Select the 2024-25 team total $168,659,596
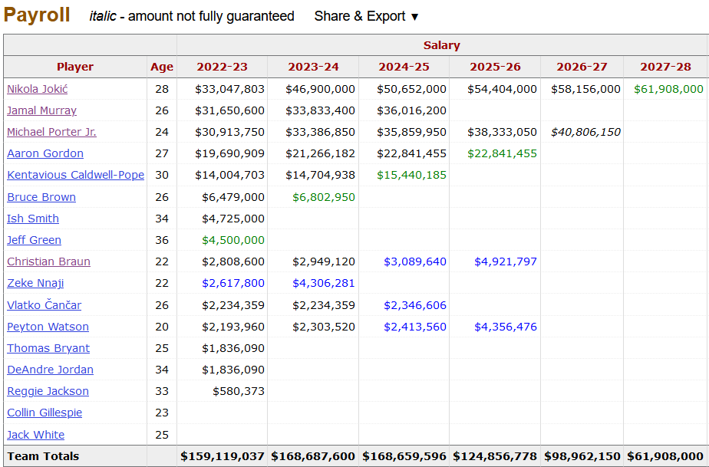 pyautogui.click(x=404, y=456)
